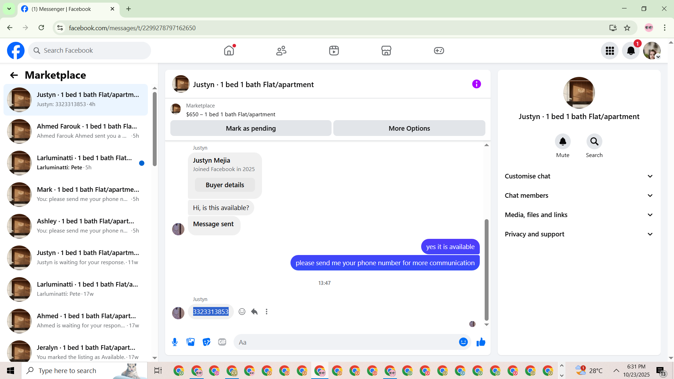Open Buyer details for Justyn Mejia

(225, 185)
